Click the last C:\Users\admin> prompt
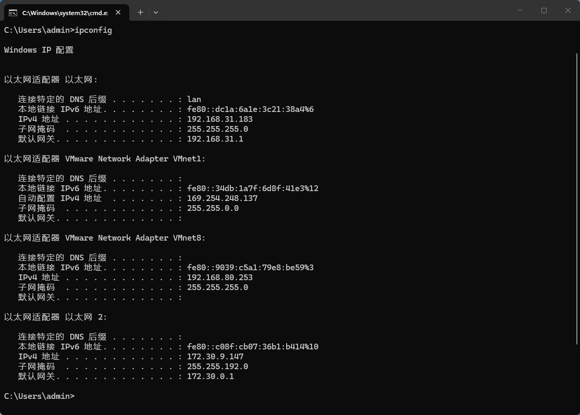This screenshot has height=415, width=580. pyautogui.click(x=39, y=396)
